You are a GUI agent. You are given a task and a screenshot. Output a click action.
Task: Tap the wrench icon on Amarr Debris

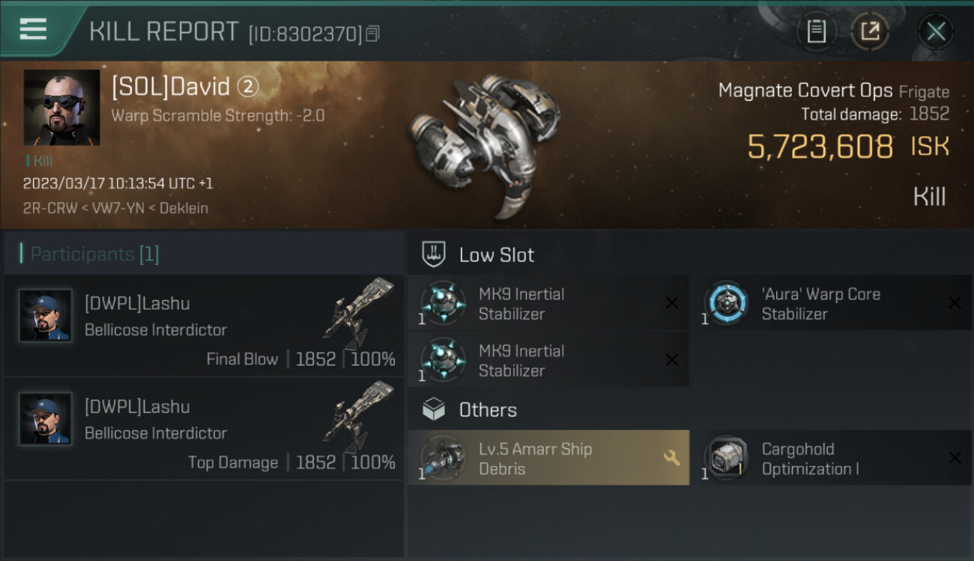coord(671,458)
